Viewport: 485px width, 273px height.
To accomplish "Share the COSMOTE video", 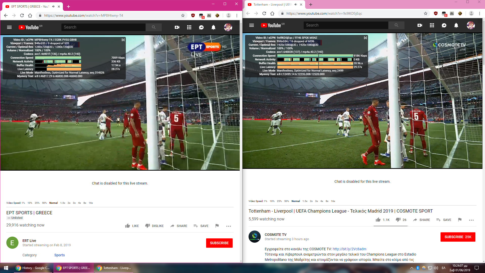I will (x=421, y=220).
